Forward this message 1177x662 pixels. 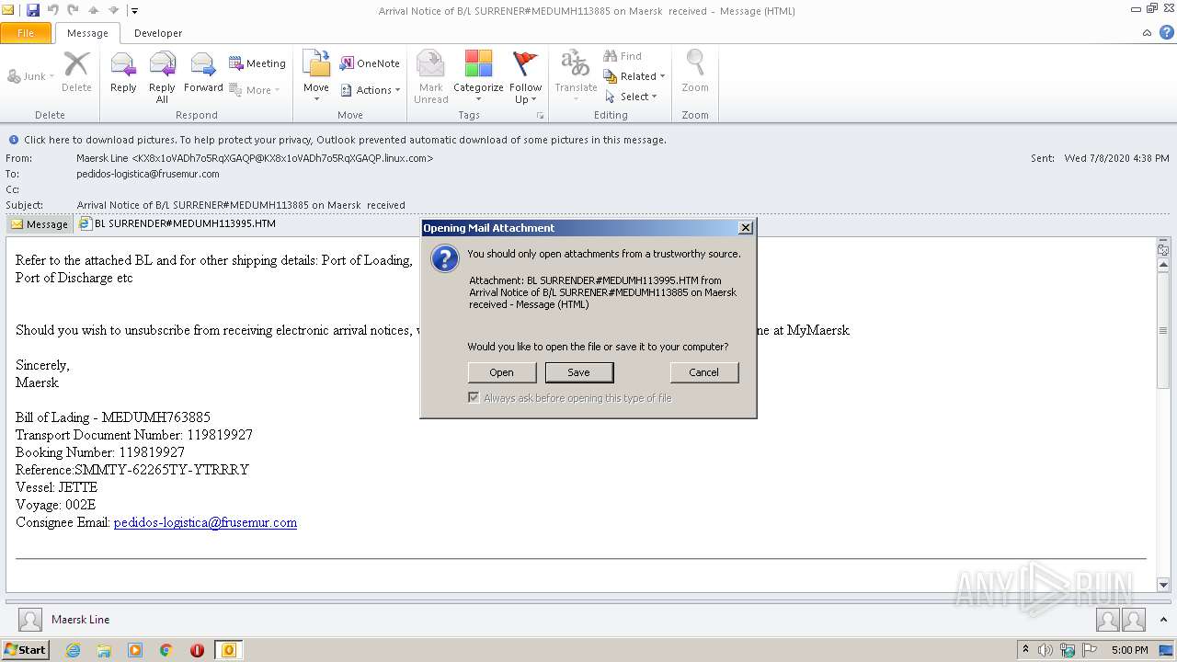(x=203, y=73)
